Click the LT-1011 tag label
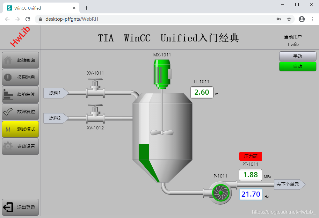Image resolution: width=319 pixels, height=218 pixels. tap(202, 82)
